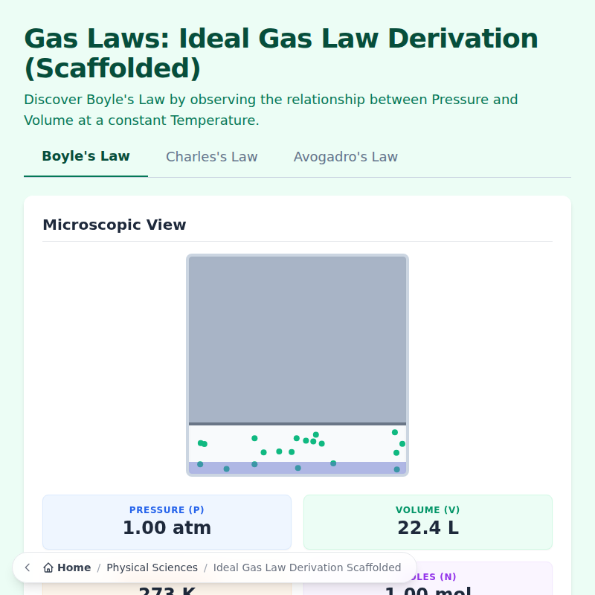The height and width of the screenshot is (595, 595).
Task: Switch to the Charles's Law tab
Action: tap(211, 157)
